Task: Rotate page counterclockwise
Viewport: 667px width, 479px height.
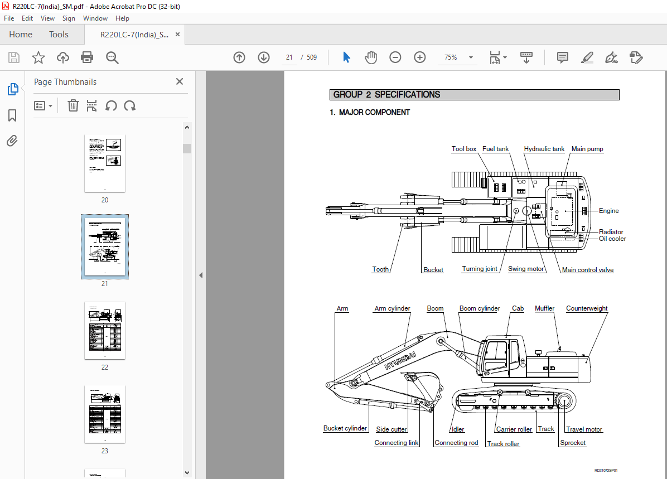Action: (x=111, y=105)
